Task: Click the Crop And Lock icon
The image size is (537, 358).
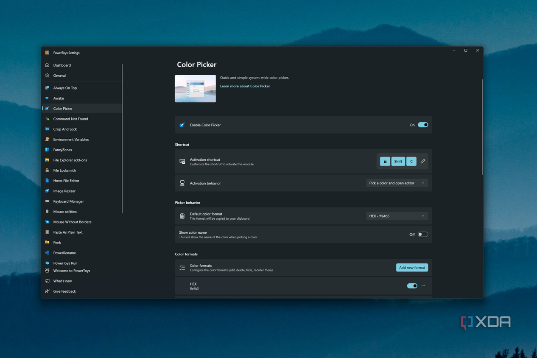Action: click(x=47, y=129)
